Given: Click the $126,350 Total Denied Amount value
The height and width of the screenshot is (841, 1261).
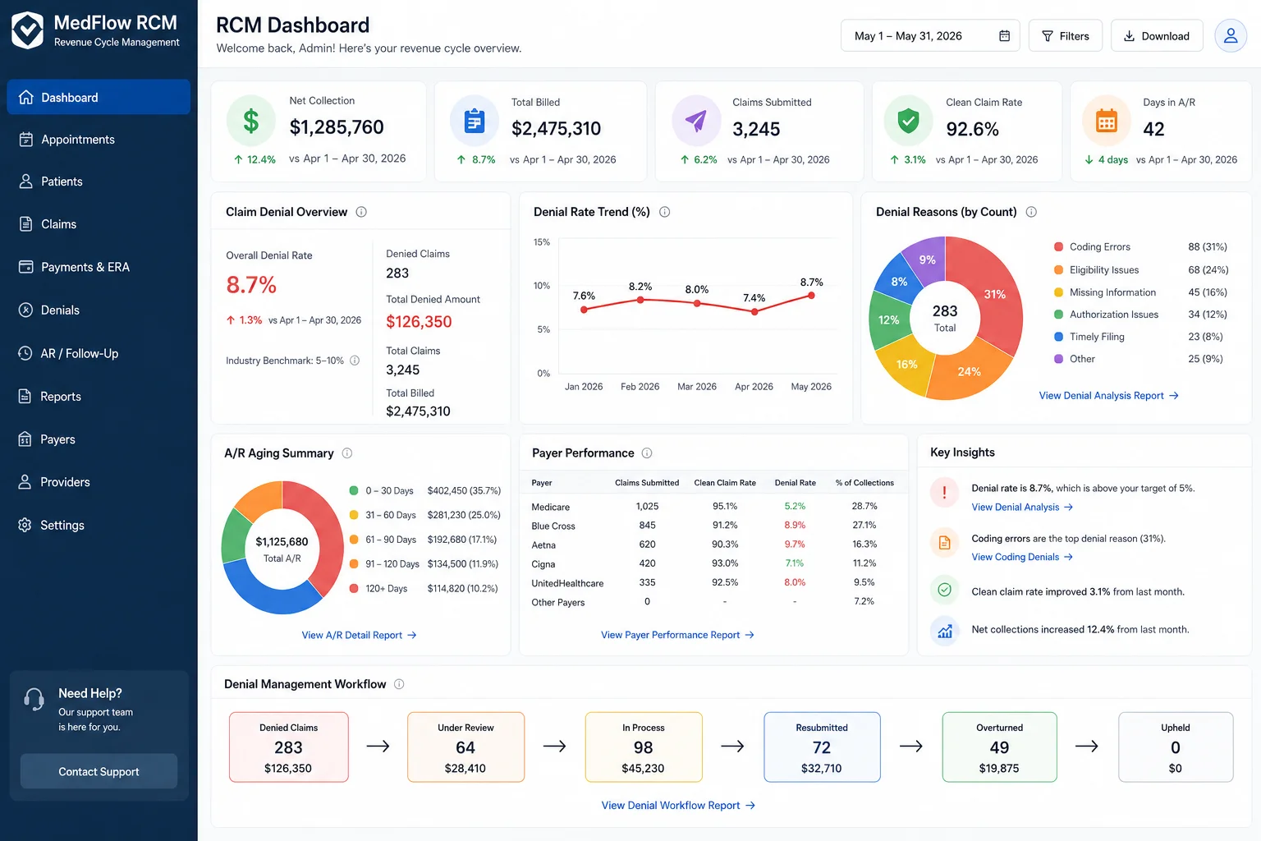Looking at the screenshot, I should (419, 322).
